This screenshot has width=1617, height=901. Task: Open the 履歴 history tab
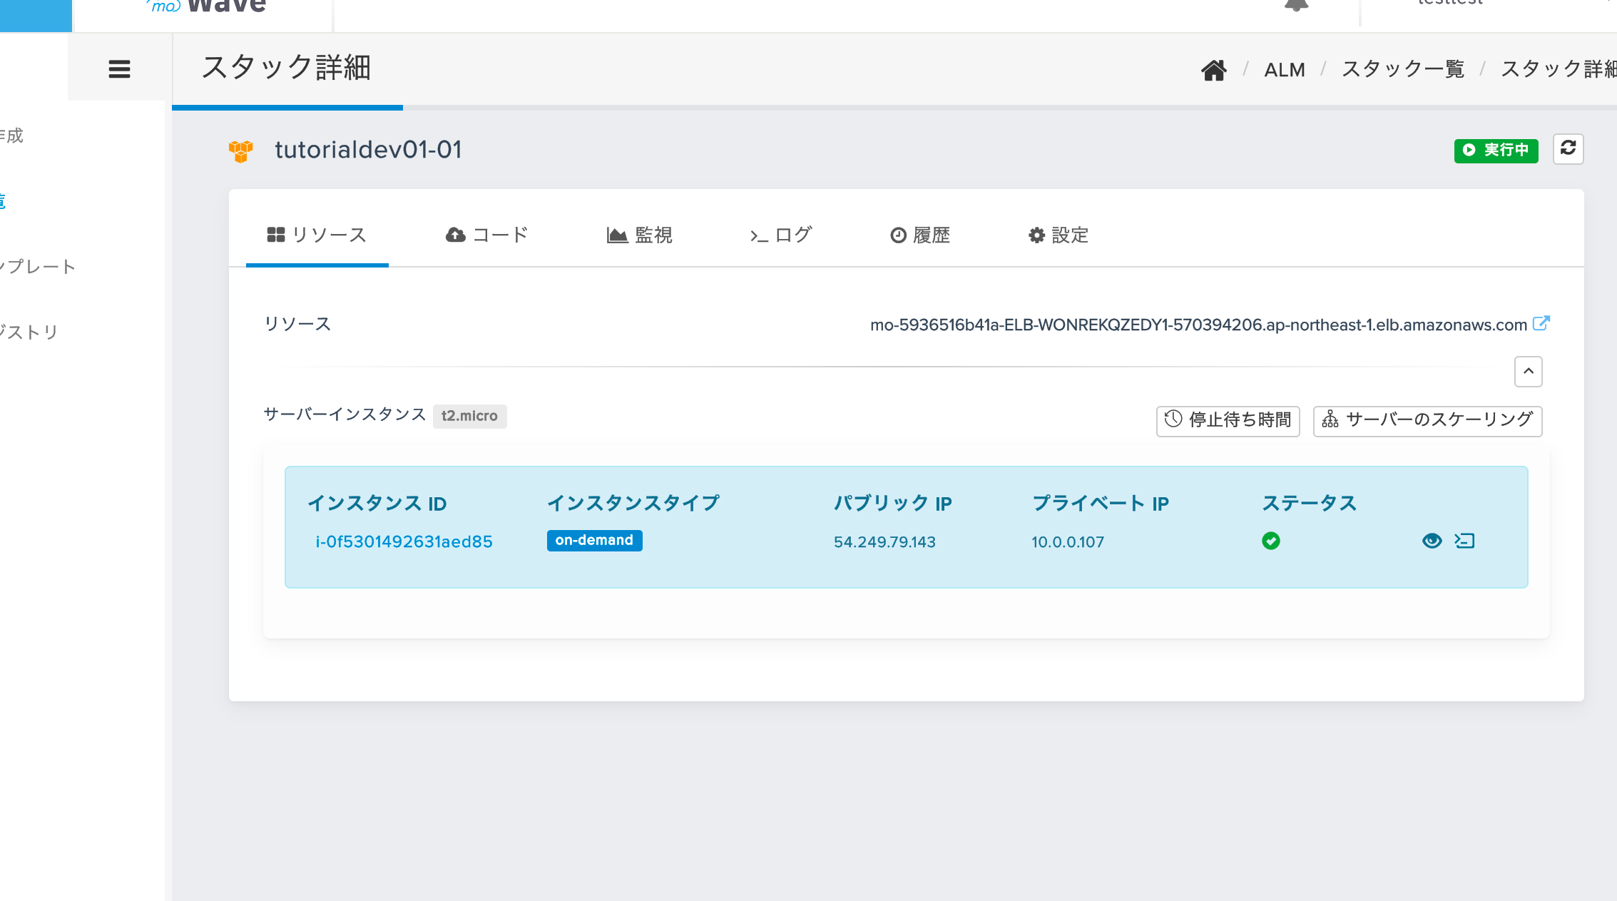pyautogui.click(x=920, y=235)
